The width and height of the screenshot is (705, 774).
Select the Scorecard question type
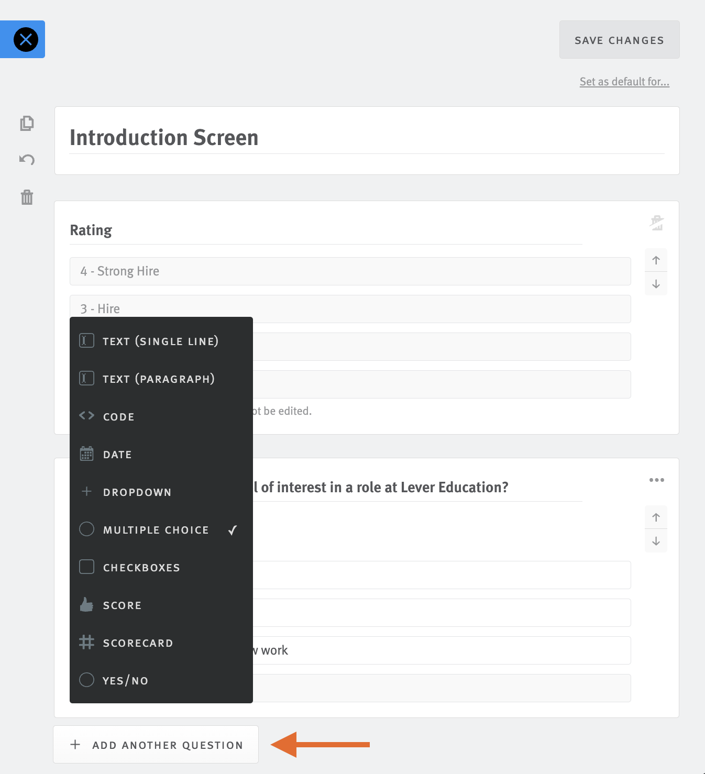[138, 643]
